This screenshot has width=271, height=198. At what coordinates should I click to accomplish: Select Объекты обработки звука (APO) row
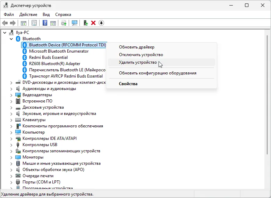(53, 170)
